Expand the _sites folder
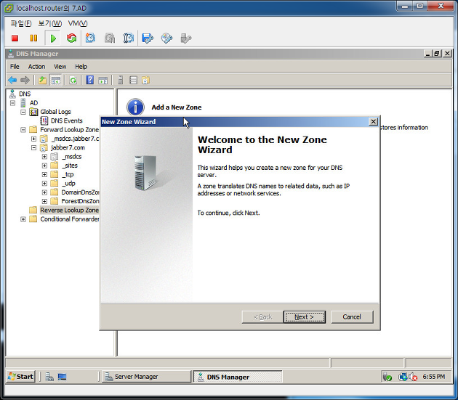 click(44, 166)
